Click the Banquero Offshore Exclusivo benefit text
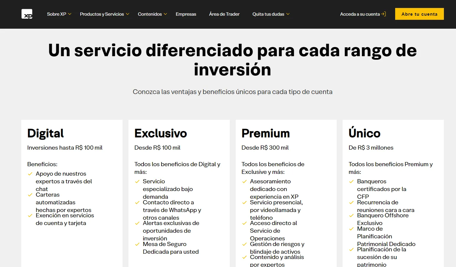The width and height of the screenshot is (456, 267). 383,219
